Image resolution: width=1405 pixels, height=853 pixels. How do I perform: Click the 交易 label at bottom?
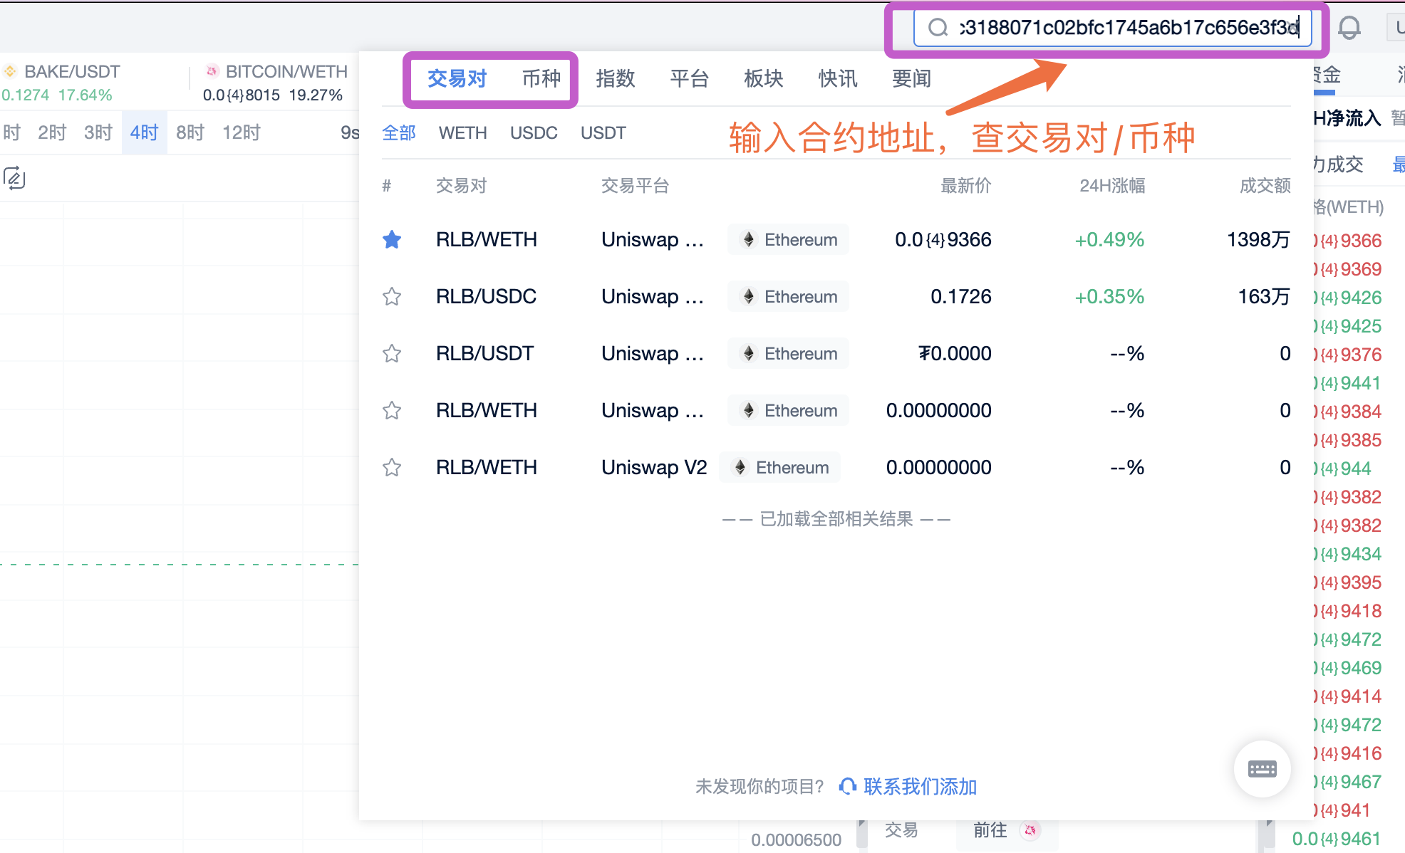tap(901, 830)
